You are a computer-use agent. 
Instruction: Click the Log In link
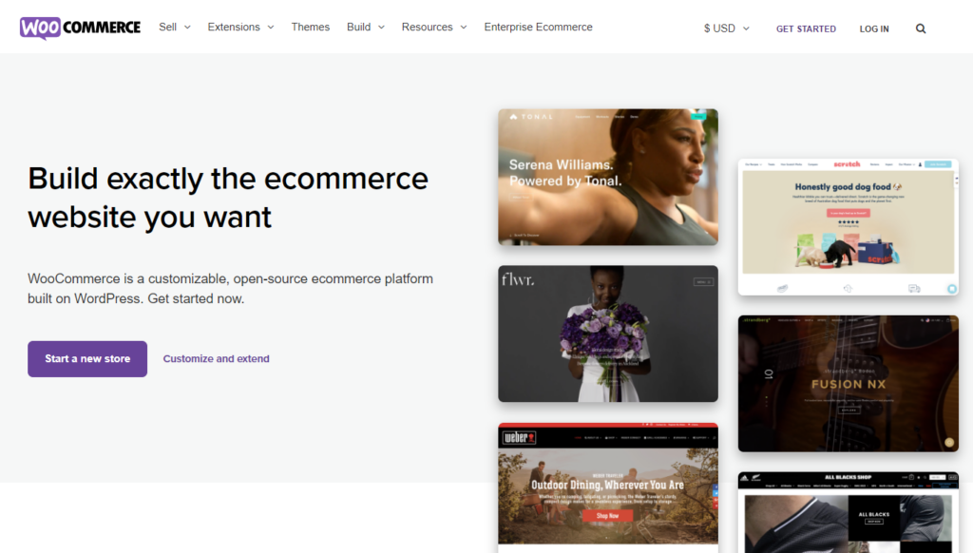(x=874, y=29)
